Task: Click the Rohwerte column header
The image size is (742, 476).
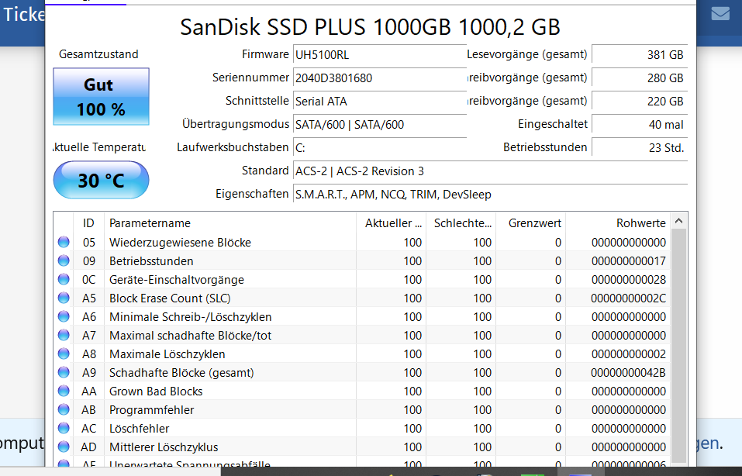Action: pyautogui.click(x=618, y=222)
